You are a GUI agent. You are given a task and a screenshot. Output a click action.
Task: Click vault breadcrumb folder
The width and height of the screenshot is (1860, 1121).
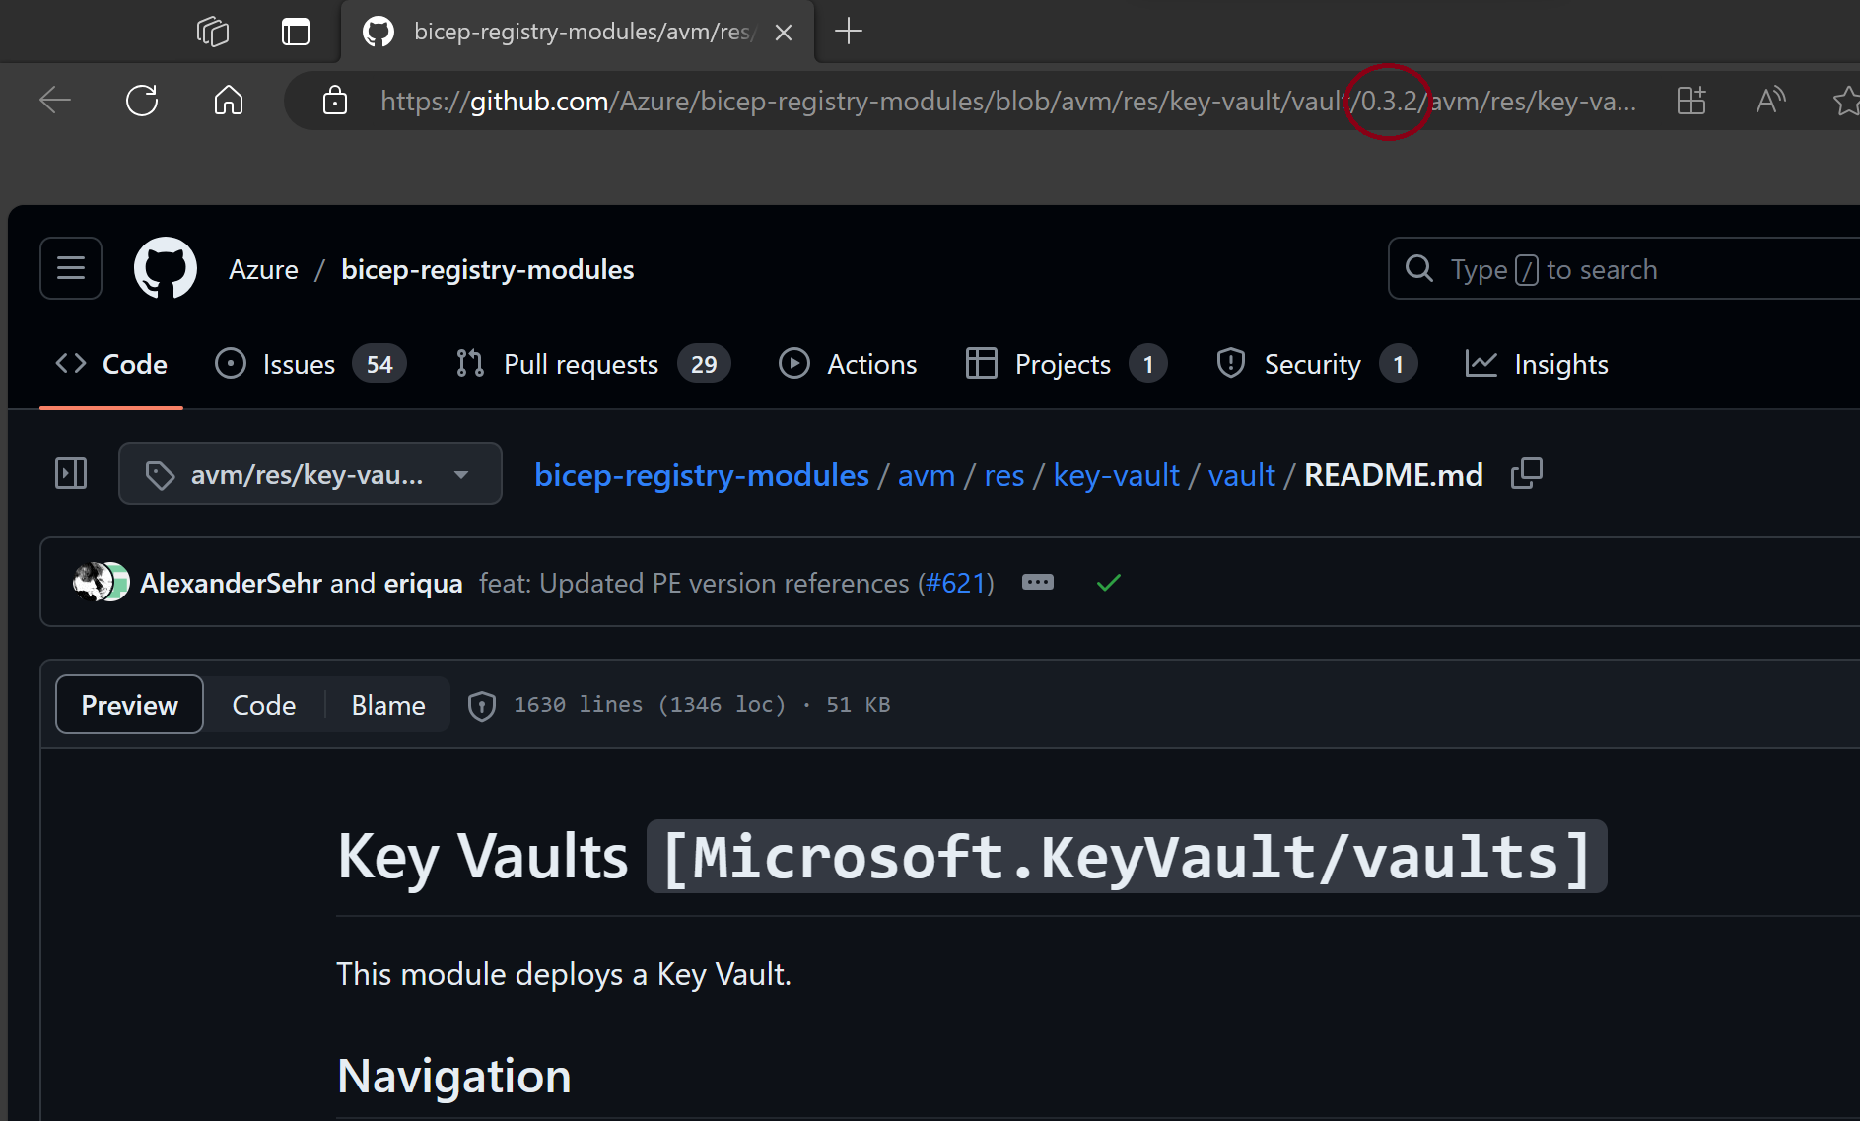(x=1241, y=475)
